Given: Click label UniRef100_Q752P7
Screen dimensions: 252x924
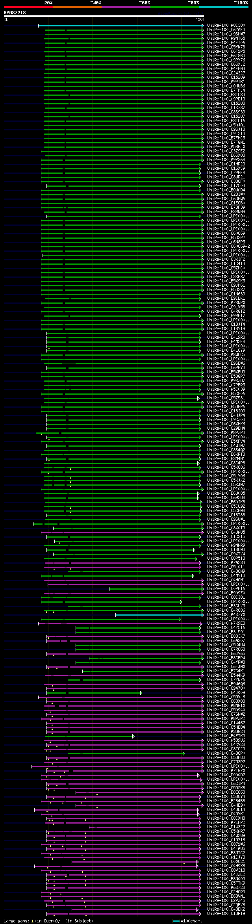Looking at the screenshot, I should 226,762.
